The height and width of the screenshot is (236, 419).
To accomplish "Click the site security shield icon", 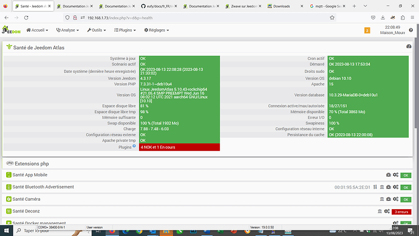I will tap(67, 18).
